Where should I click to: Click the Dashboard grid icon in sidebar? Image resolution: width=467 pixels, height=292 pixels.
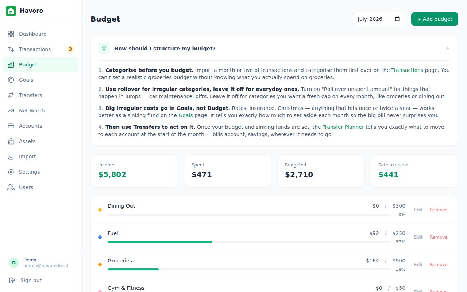click(x=11, y=34)
